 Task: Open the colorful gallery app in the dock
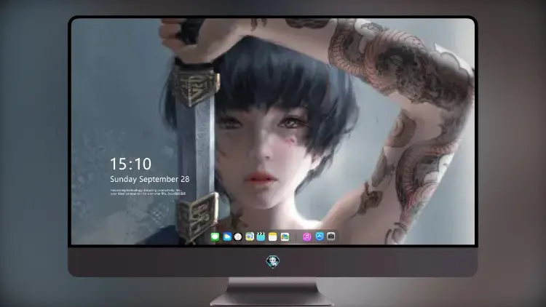click(285, 237)
